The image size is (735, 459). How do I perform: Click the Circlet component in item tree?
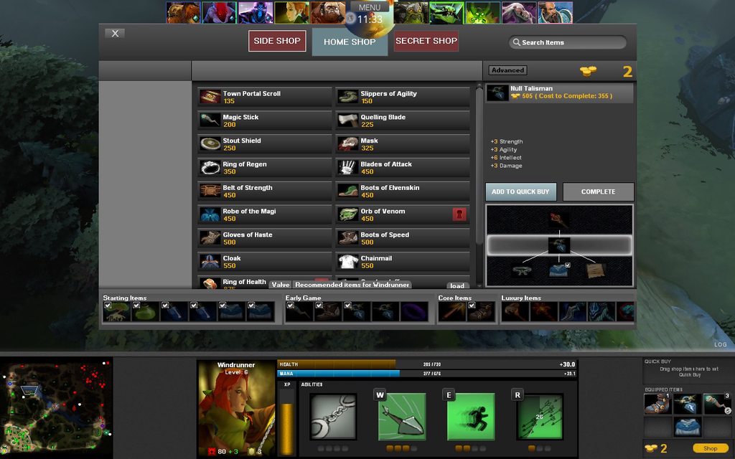tap(522, 271)
